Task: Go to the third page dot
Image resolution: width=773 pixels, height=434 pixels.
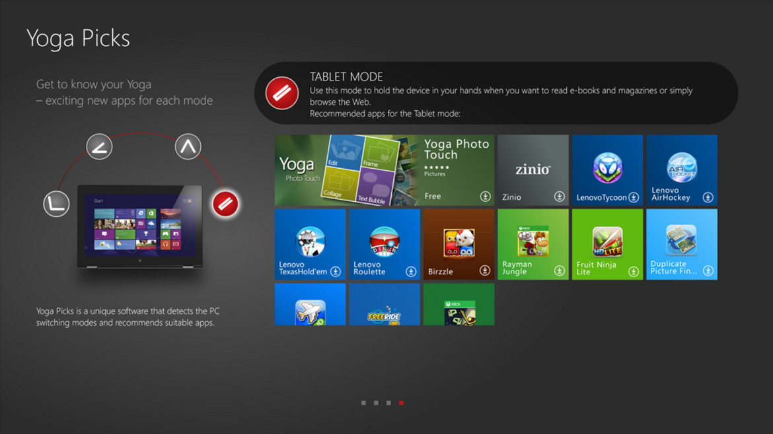Action: tap(388, 403)
